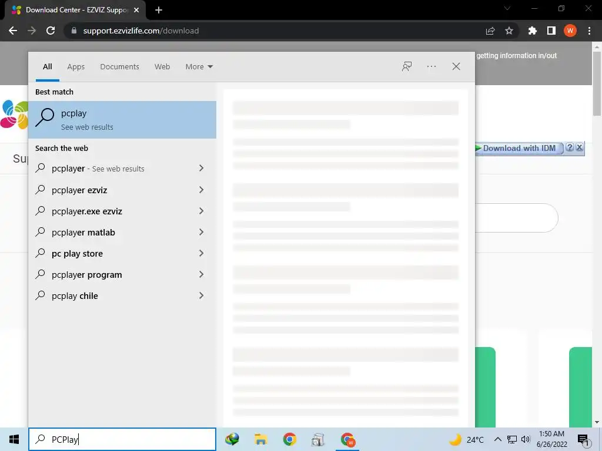
Task: Click the weather 24°C widget
Action: pos(466,439)
